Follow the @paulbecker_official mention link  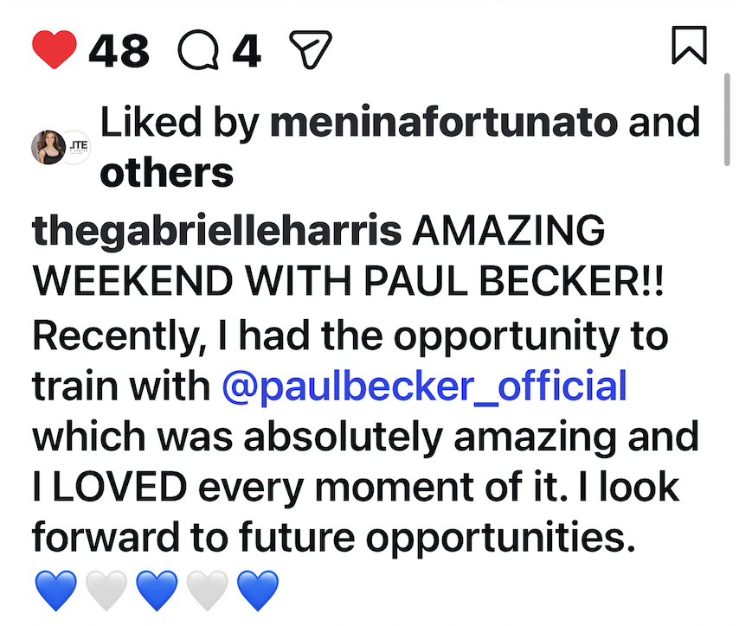[x=424, y=385]
